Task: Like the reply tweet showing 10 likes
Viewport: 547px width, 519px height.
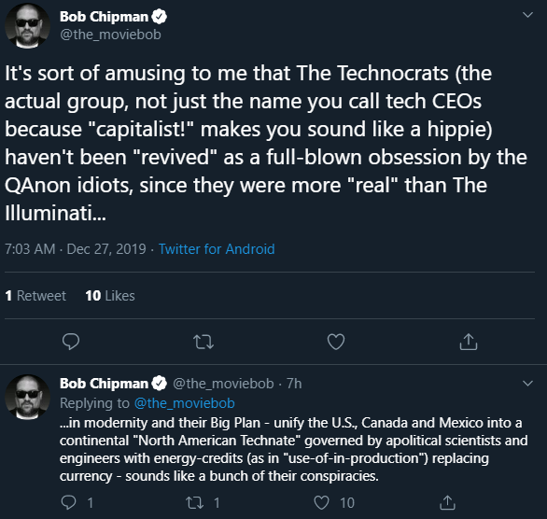Action: [321, 502]
